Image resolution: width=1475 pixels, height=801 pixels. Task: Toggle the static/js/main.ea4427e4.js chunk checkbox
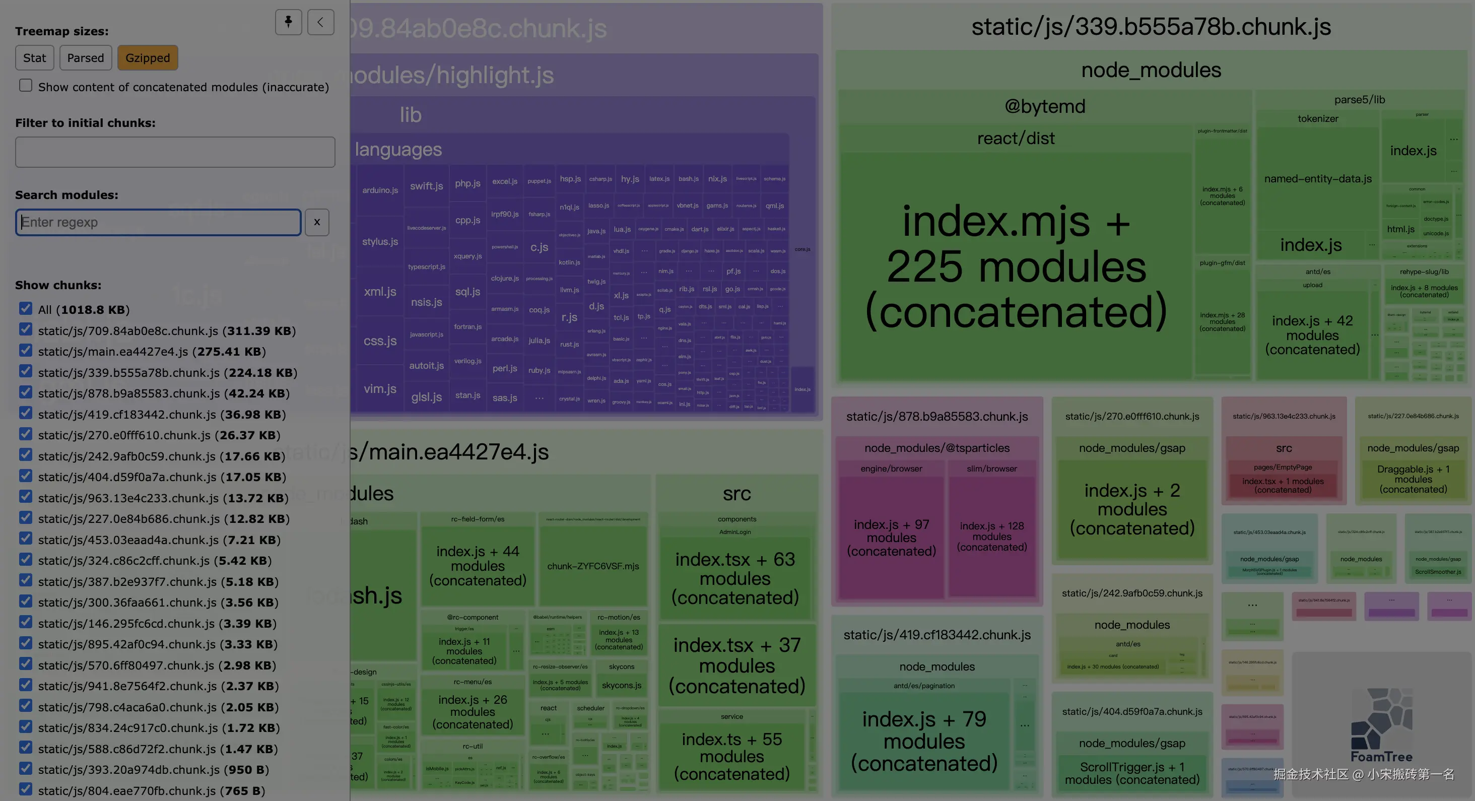(26, 351)
